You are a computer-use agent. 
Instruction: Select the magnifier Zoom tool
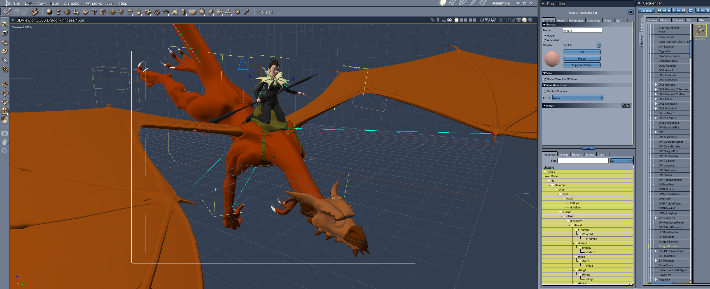(x=4, y=151)
